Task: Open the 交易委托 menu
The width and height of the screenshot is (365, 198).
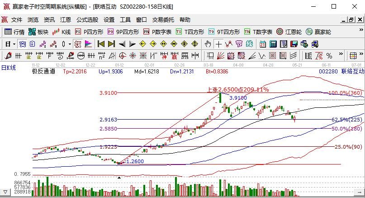Action: 163,20
